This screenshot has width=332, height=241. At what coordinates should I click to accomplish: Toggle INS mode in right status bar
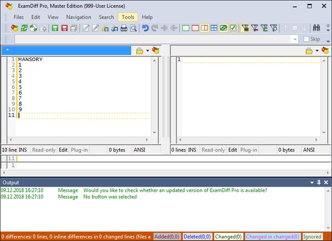192,150
